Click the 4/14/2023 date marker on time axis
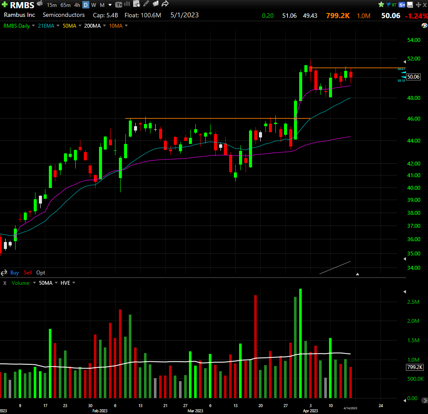Image resolution: width=428 pixels, height=414 pixels. click(x=350, y=408)
